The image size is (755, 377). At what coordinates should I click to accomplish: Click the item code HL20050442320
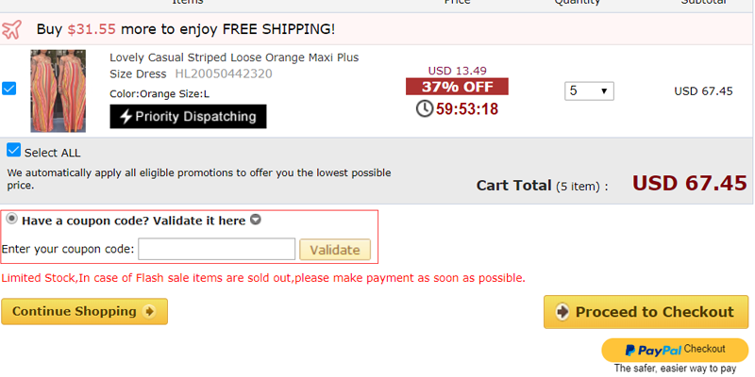(224, 74)
